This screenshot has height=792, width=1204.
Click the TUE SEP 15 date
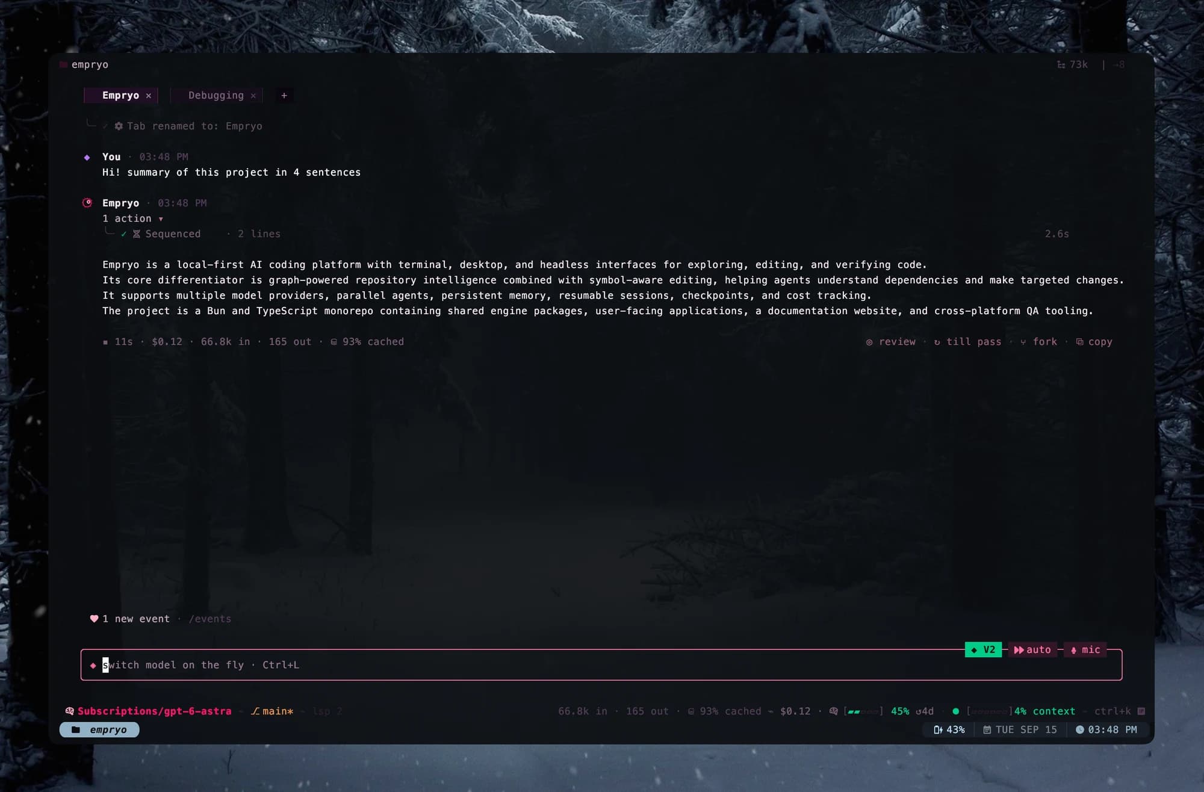[1020, 730]
